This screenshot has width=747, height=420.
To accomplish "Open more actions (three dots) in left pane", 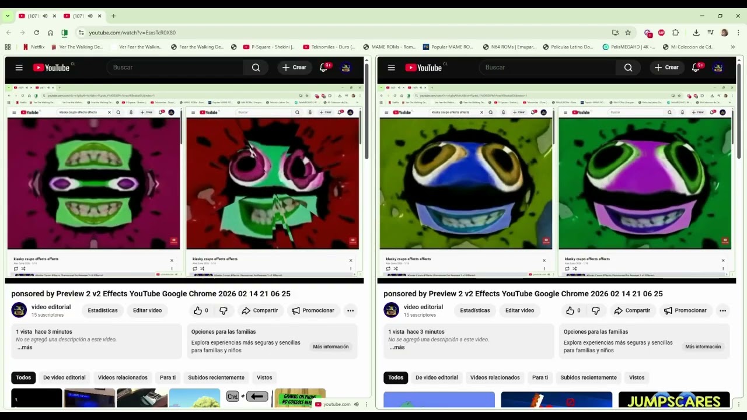I will pos(350,310).
